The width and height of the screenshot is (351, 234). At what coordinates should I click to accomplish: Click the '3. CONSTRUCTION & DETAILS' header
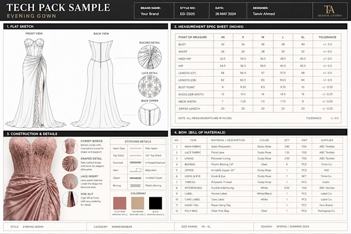coord(86,134)
